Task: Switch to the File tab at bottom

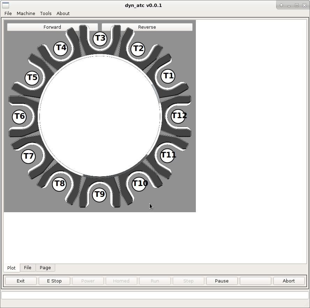Action: tap(28, 267)
